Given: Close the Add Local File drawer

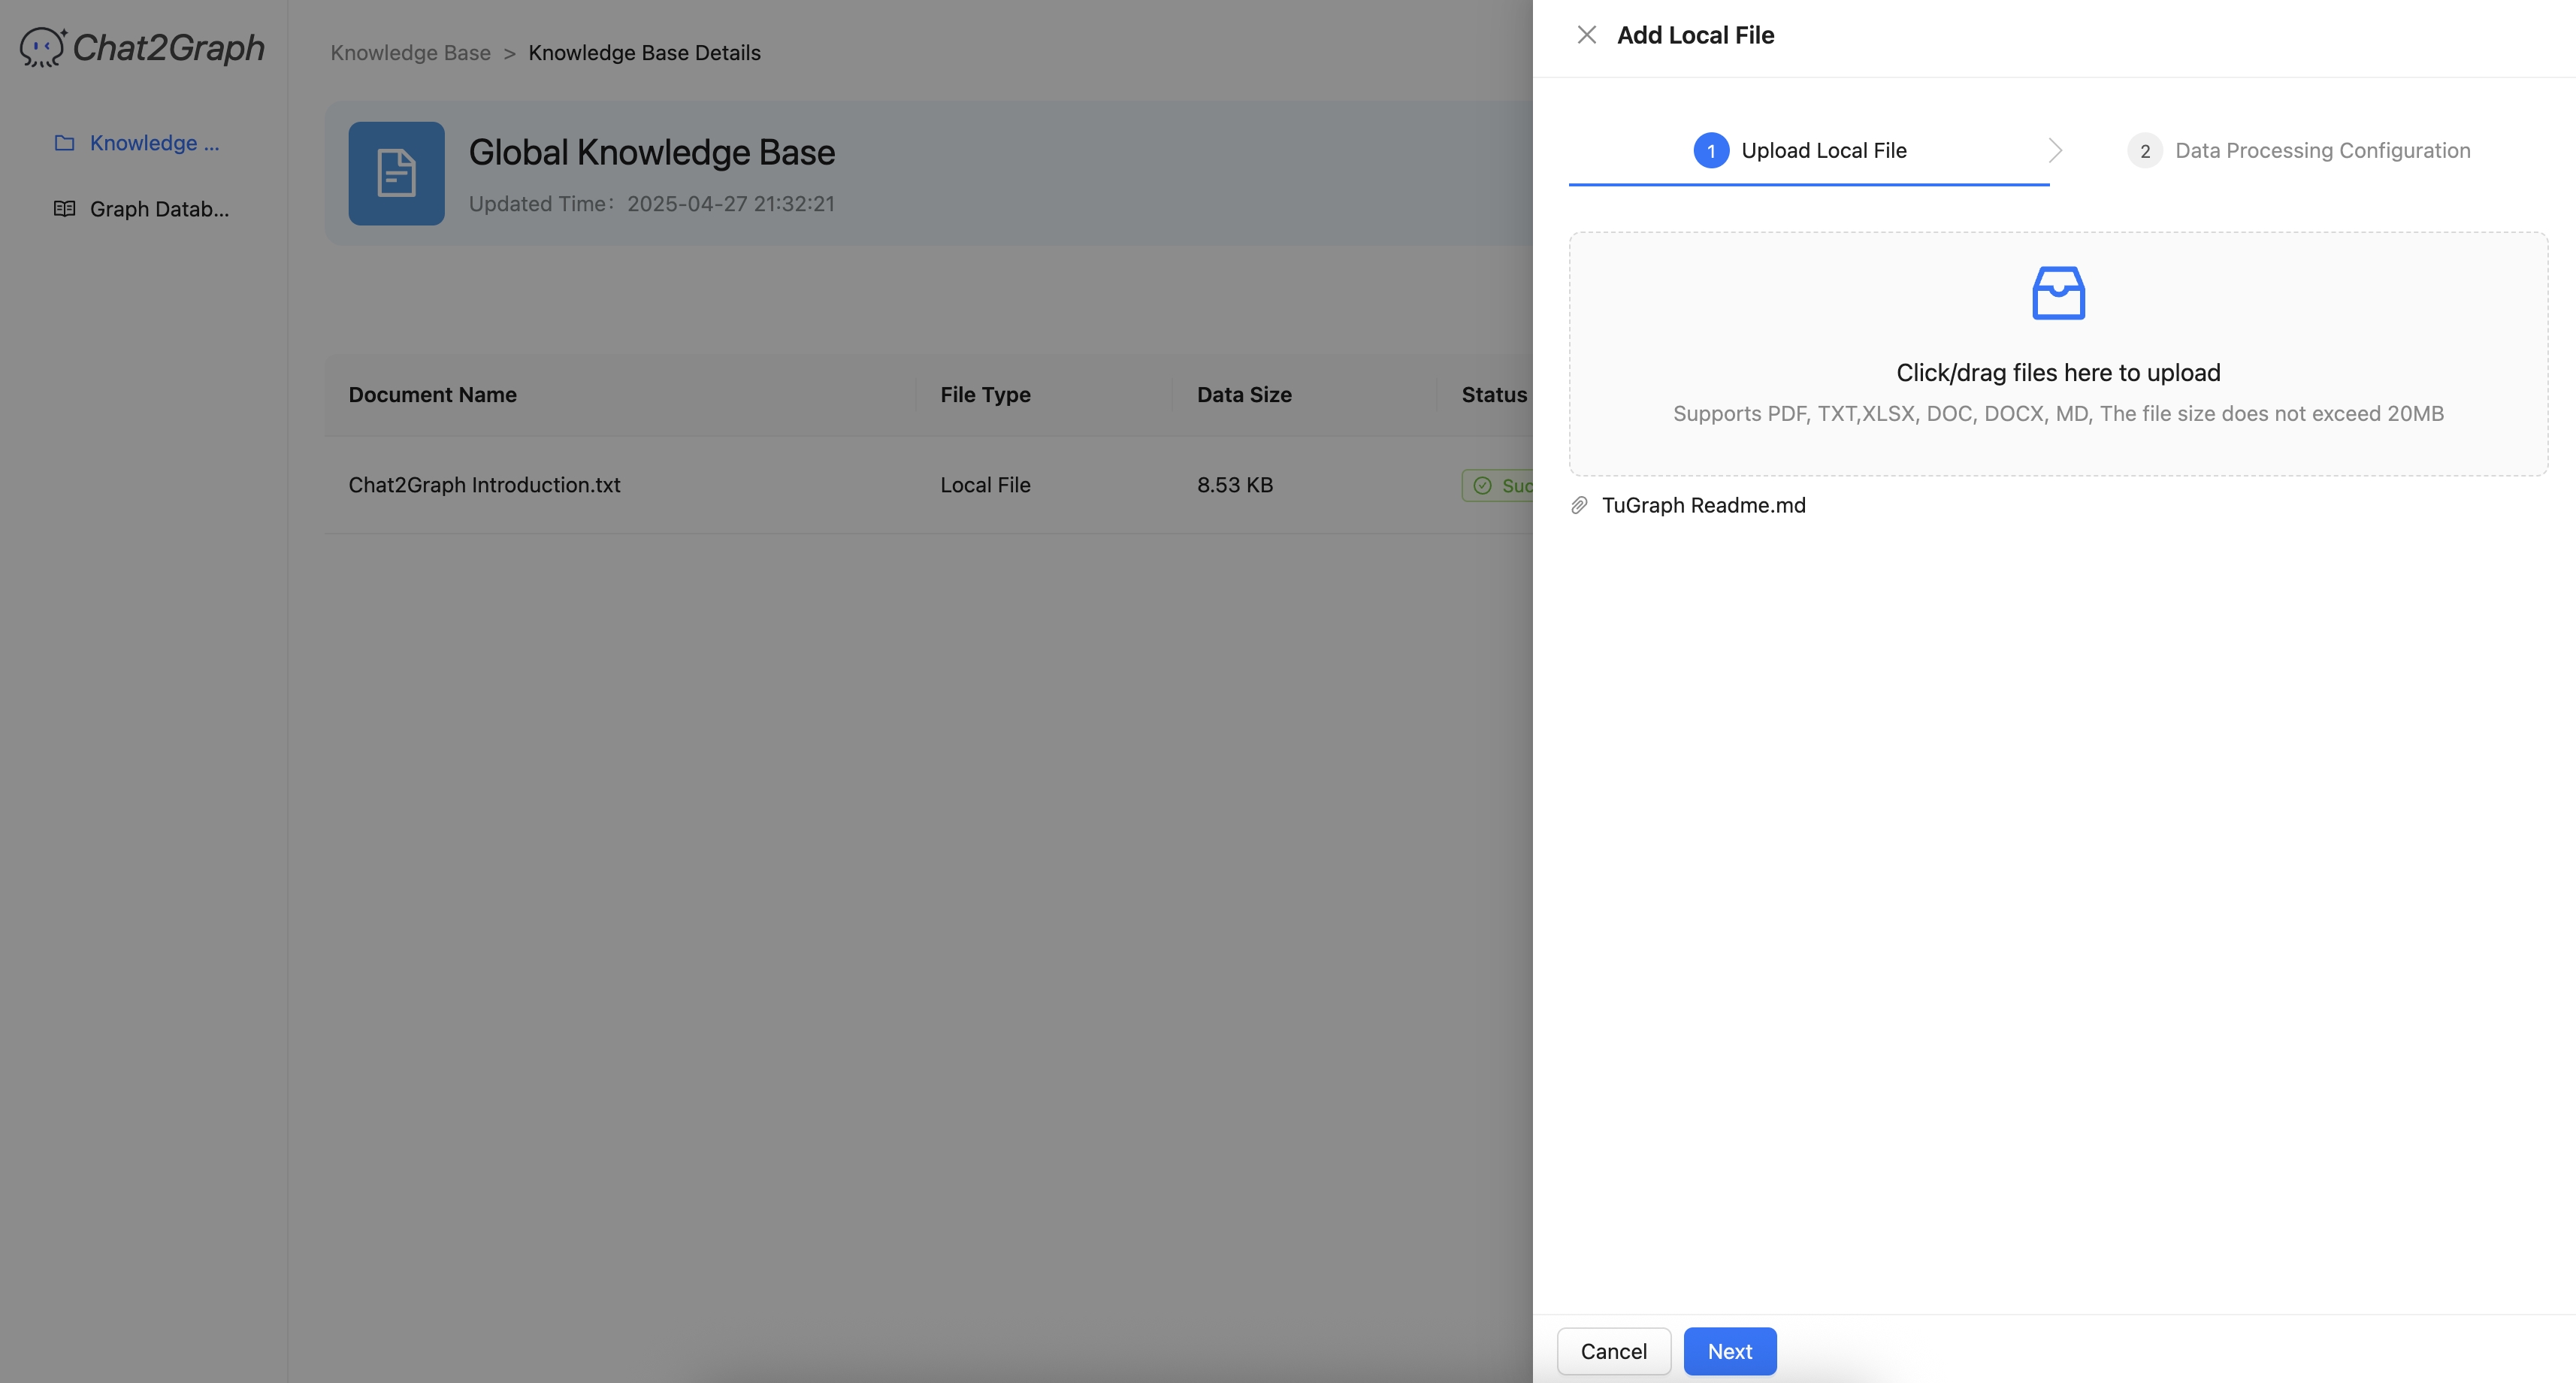Looking at the screenshot, I should [x=1586, y=35].
